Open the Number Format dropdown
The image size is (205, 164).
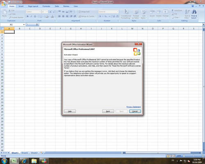pyautogui.click(x=117, y=12)
